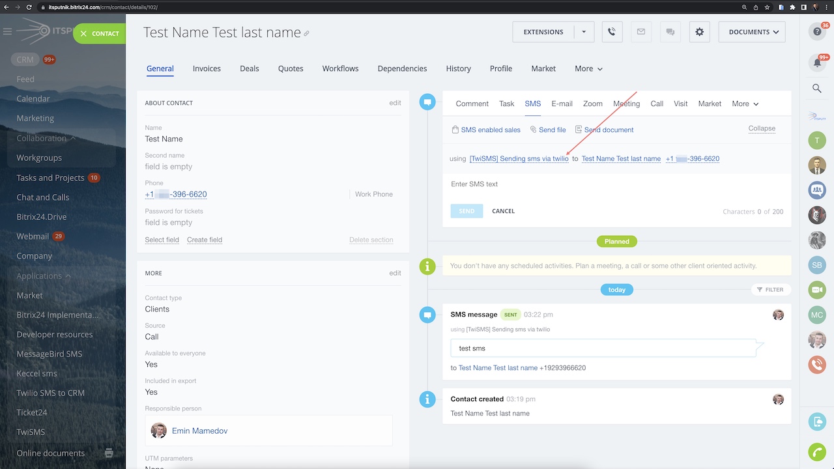The width and height of the screenshot is (834, 469).
Task: Open the EXTENSIONS dropdown arrow
Action: point(584,32)
